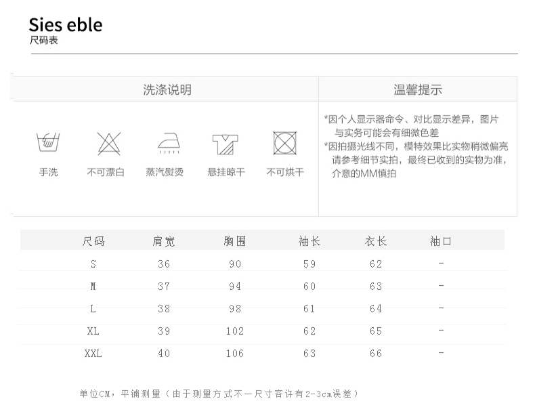Select the XXL size row label
The image size is (535, 420).
[x=93, y=354]
